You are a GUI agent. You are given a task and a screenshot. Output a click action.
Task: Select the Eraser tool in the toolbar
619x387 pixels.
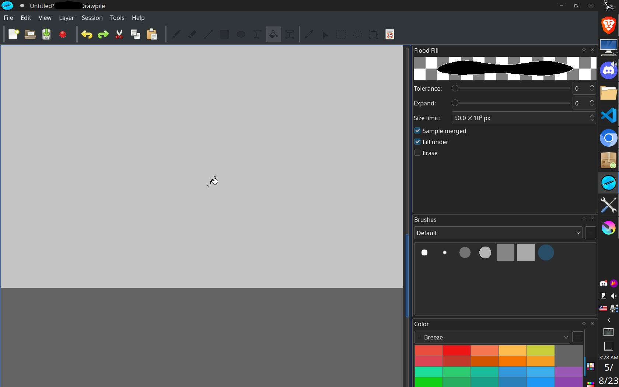[x=192, y=34]
